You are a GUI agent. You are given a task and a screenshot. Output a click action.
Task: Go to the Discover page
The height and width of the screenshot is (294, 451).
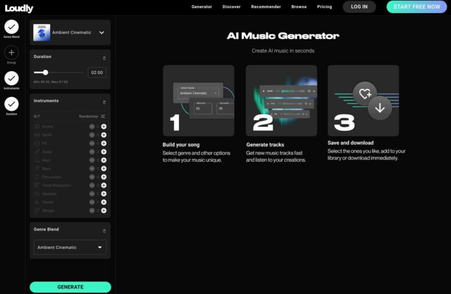231,7
